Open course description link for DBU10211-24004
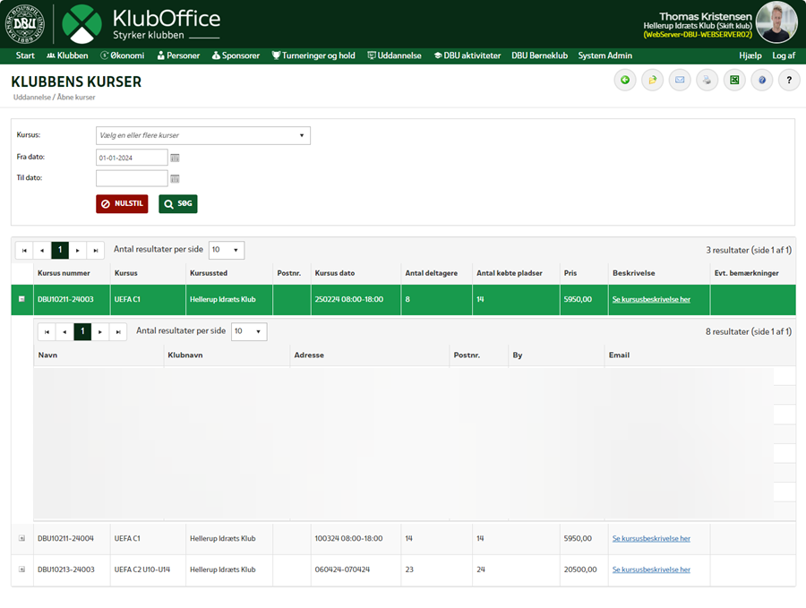This screenshot has height=608, width=806. (651, 539)
